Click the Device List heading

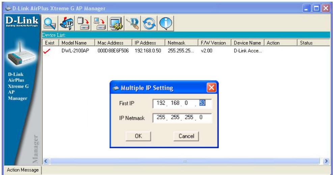coord(54,35)
